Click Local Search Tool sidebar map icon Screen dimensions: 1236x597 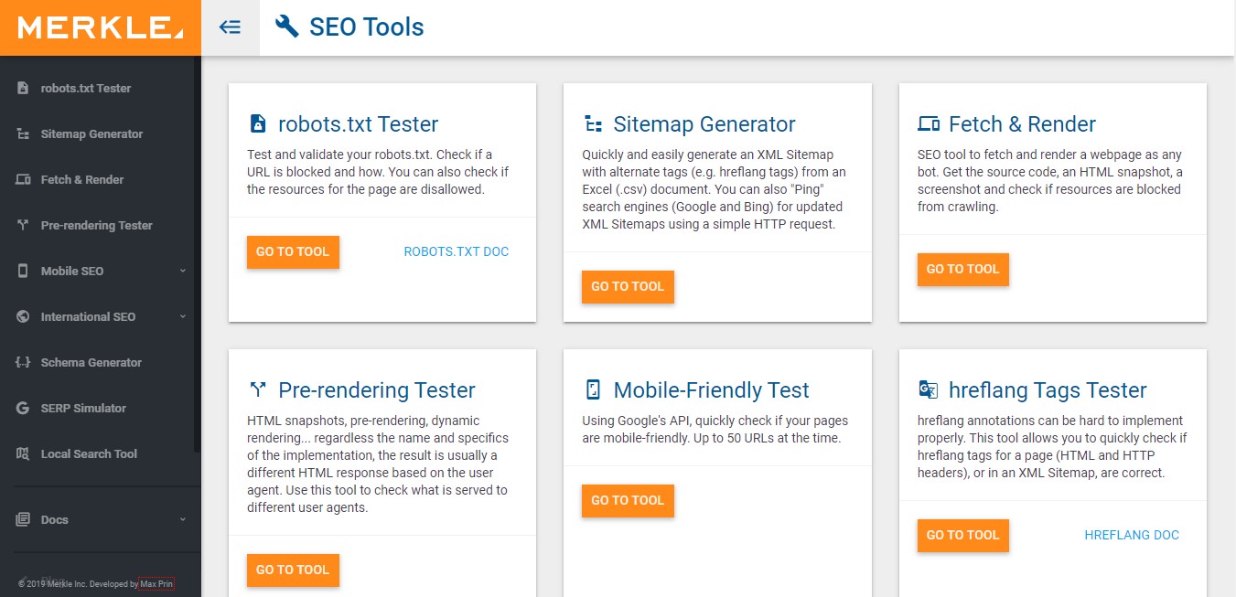coord(23,453)
